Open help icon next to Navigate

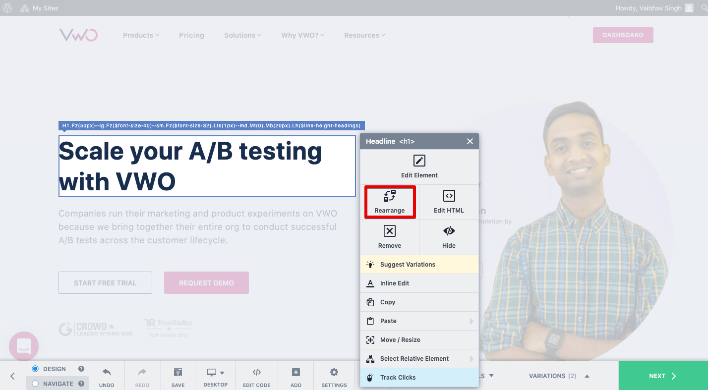pos(81,384)
